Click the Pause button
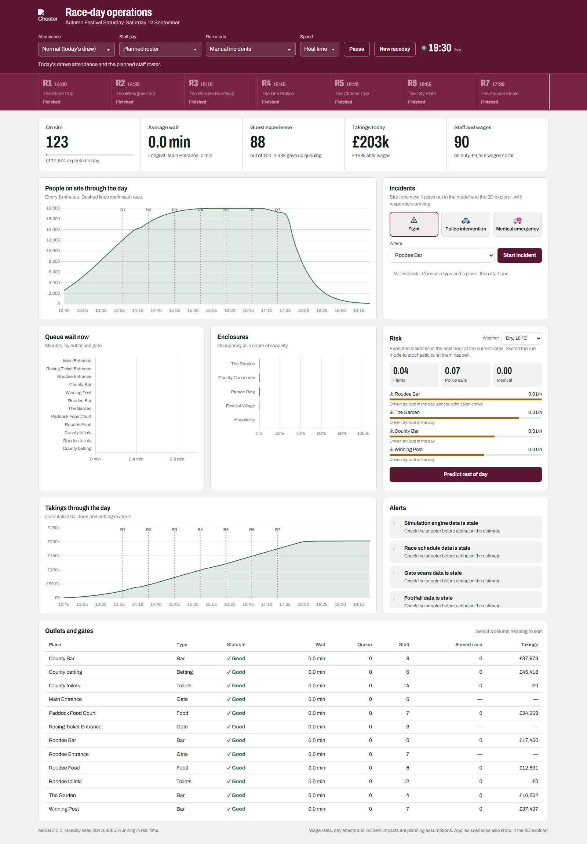587x844 pixels. click(x=357, y=49)
